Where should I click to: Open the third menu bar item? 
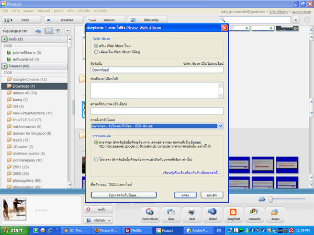(x=28, y=11)
